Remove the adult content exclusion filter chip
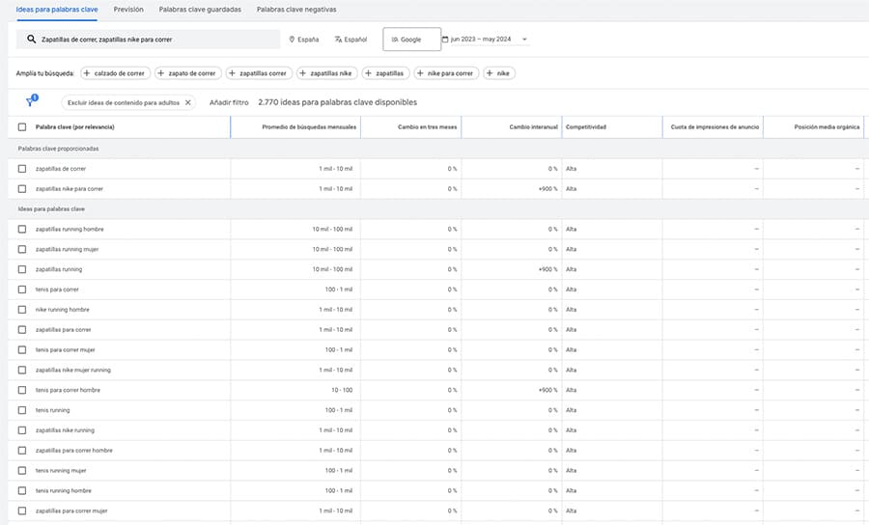869x525 pixels. click(188, 102)
